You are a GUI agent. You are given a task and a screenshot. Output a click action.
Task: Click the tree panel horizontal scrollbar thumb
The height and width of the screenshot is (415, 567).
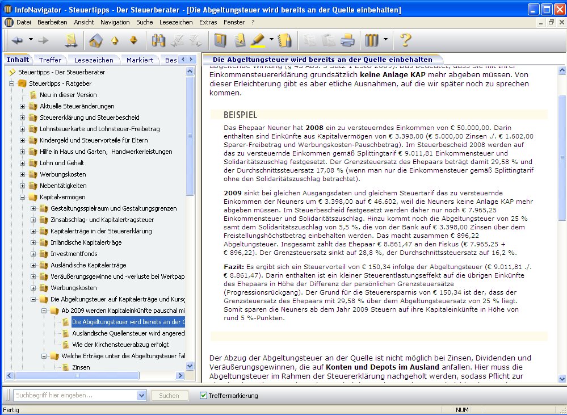tap(77, 376)
